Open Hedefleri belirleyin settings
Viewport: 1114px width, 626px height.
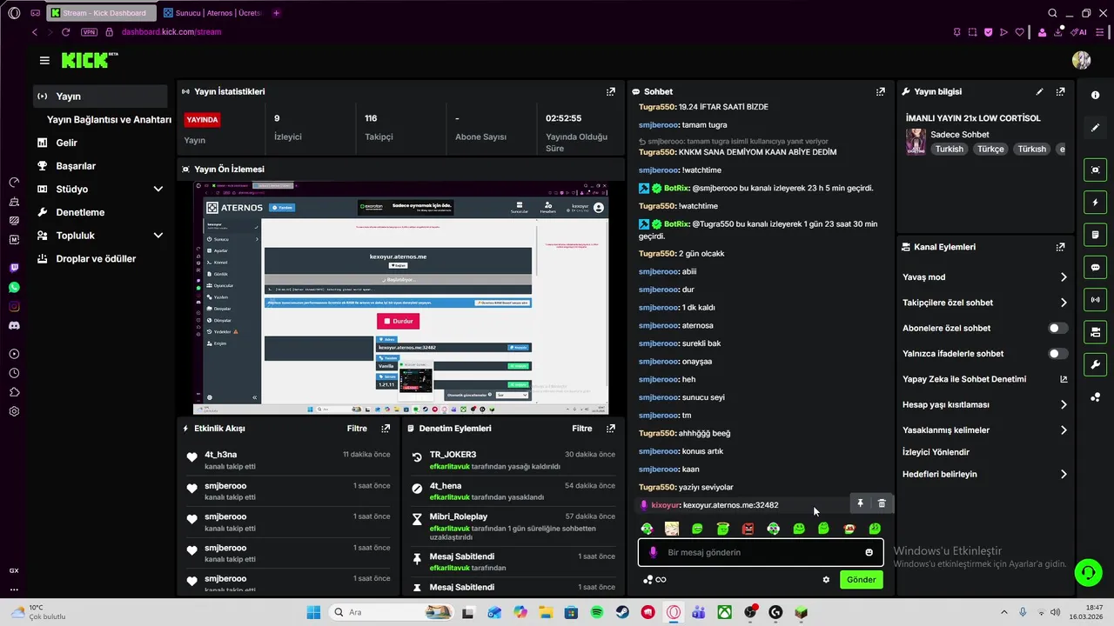tap(984, 474)
